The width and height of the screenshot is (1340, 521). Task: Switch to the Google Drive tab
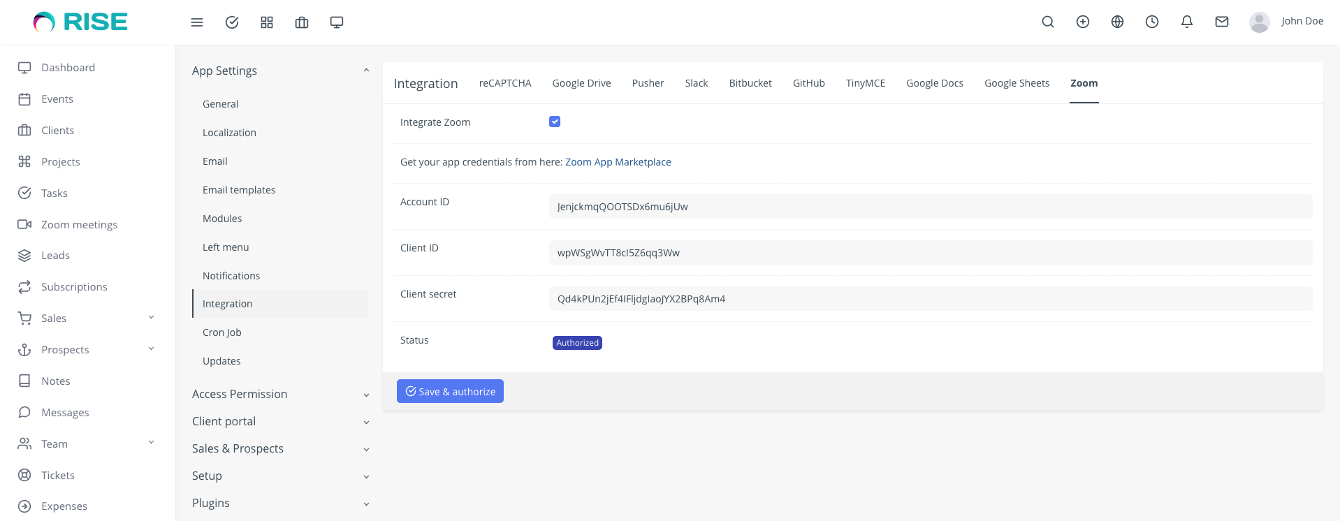(581, 83)
